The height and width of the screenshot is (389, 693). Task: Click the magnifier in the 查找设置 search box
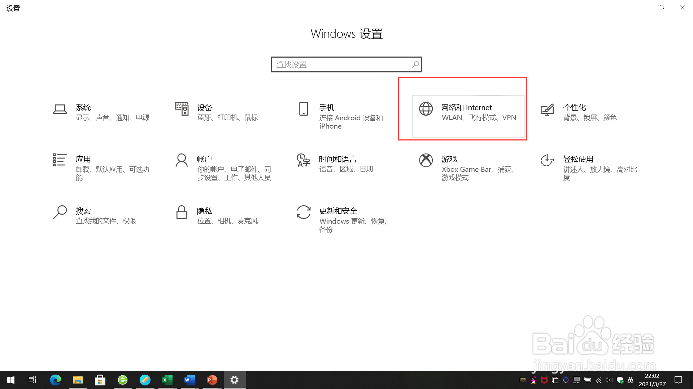tap(415, 64)
